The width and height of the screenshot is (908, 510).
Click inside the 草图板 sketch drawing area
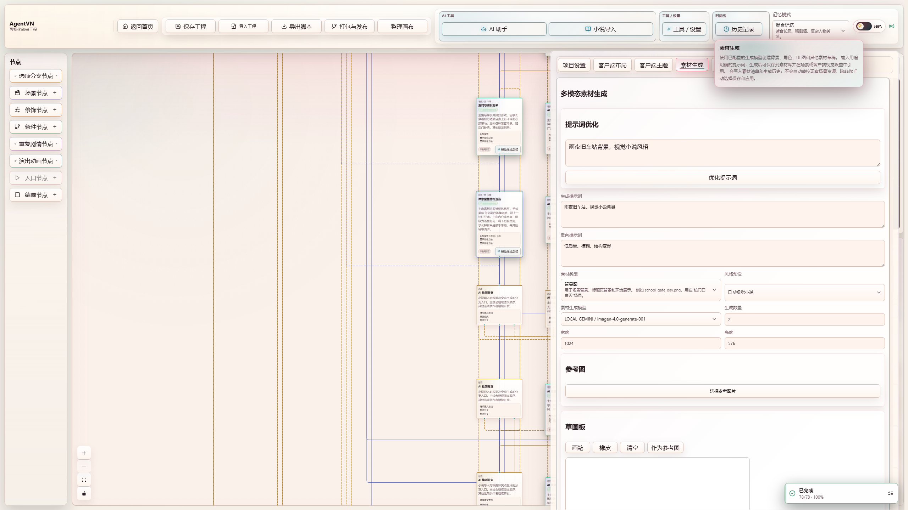point(657,483)
